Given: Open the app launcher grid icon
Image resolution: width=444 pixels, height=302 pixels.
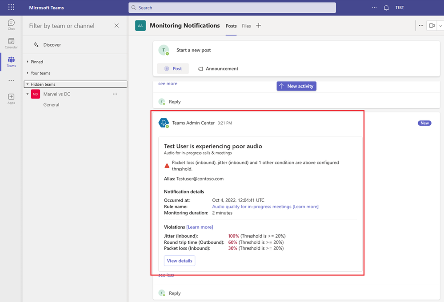Looking at the screenshot, I should 11,7.
